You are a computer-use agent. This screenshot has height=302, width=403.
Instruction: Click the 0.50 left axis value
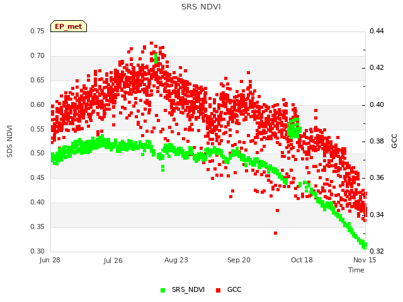pos(38,153)
